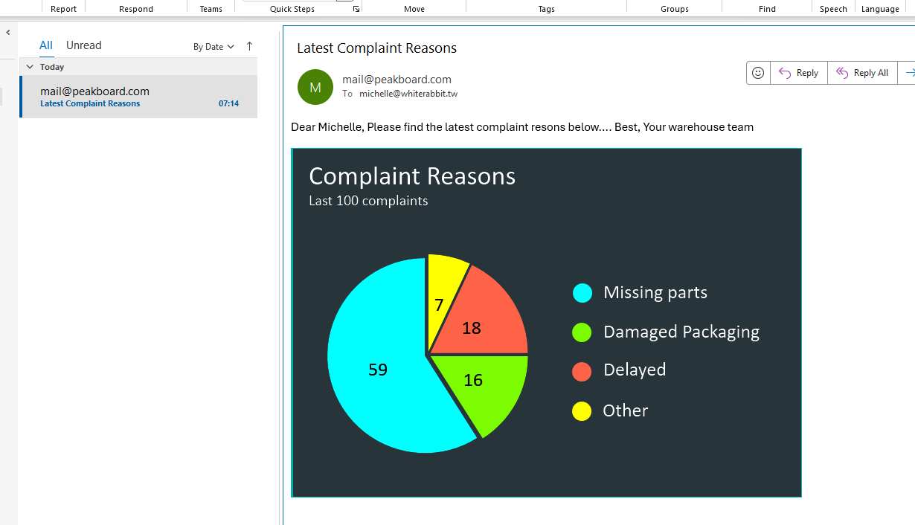
Task: Collapse the folder pane with the chevron
Action: (7, 30)
